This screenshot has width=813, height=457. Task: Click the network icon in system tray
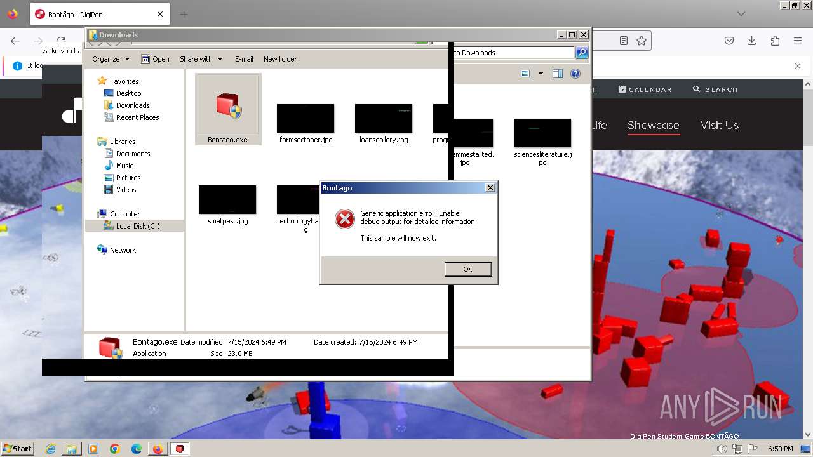pos(737,449)
